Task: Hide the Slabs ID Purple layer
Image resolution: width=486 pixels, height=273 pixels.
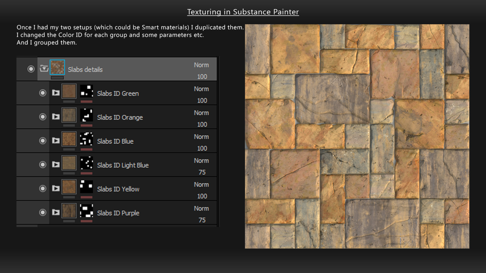Action: click(x=43, y=213)
